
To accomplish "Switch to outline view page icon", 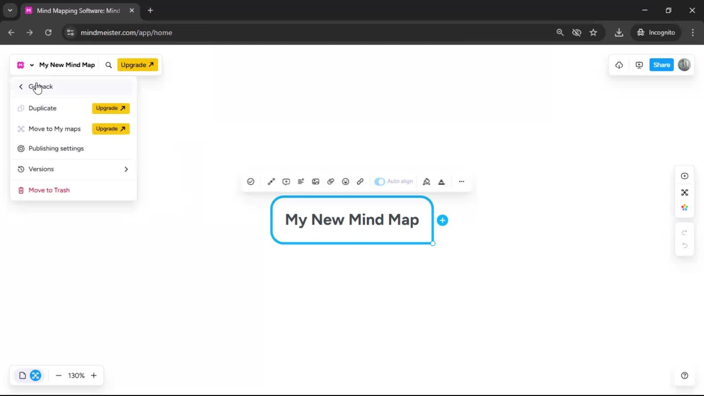I will (x=22, y=375).
